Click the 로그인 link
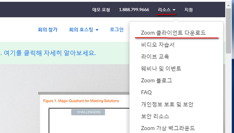The width and height of the screenshot is (234, 133). [116, 30]
